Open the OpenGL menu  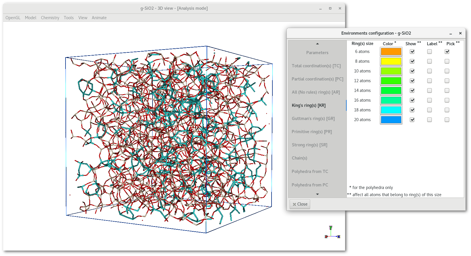click(x=13, y=18)
